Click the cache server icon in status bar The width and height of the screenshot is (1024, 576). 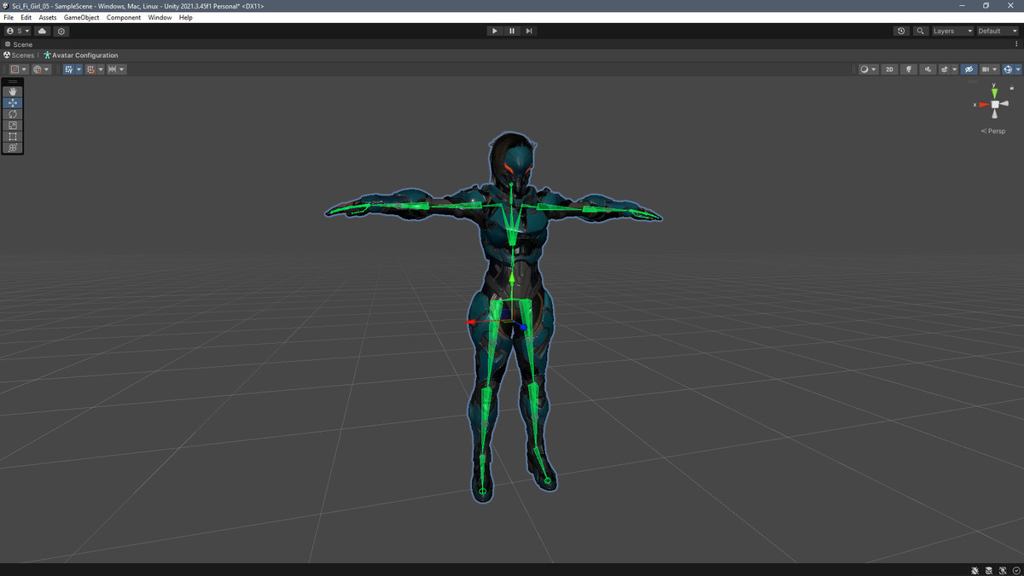click(x=989, y=570)
